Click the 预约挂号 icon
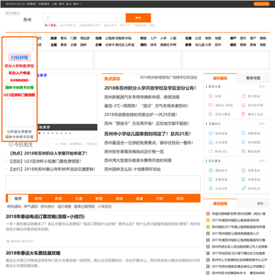 pyautogui.click(x=210, y=170)
